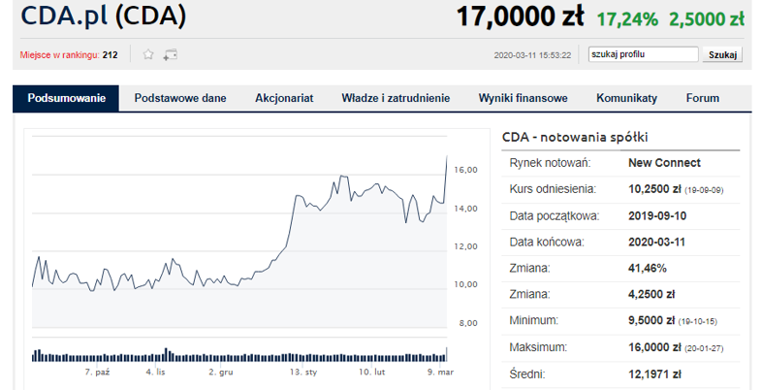Screen dimensions: 762x390
Task: Click Zmiana value 41,46%
Action: [648, 269]
